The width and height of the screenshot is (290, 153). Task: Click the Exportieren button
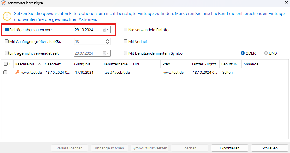coord(230,148)
